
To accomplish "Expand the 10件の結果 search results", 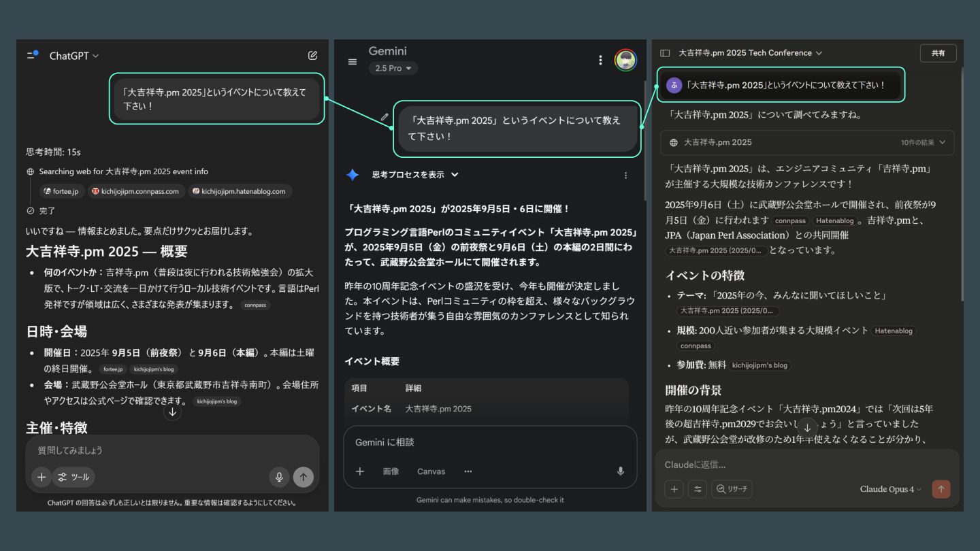I will point(923,142).
